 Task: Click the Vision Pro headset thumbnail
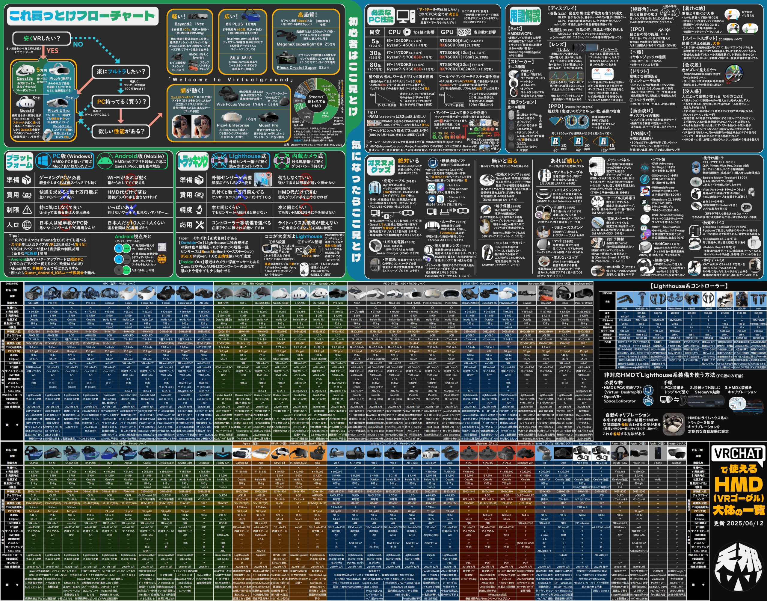point(639,453)
